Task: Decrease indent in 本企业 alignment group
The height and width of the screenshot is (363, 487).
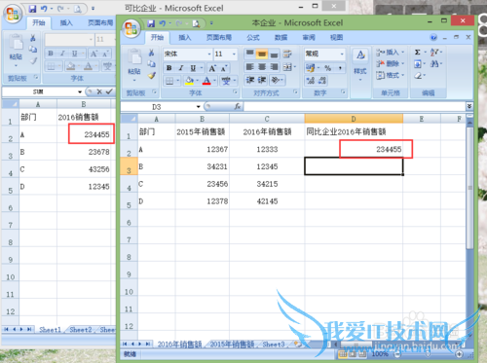Action: click(250, 80)
